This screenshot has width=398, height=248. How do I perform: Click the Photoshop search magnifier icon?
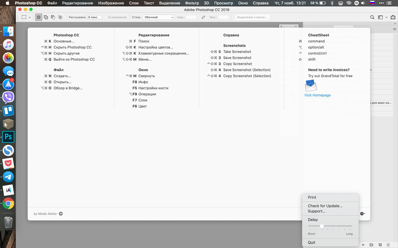coord(372,17)
